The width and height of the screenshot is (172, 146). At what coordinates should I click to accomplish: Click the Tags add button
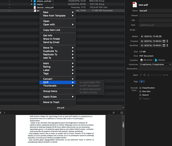[x=142, y=81]
